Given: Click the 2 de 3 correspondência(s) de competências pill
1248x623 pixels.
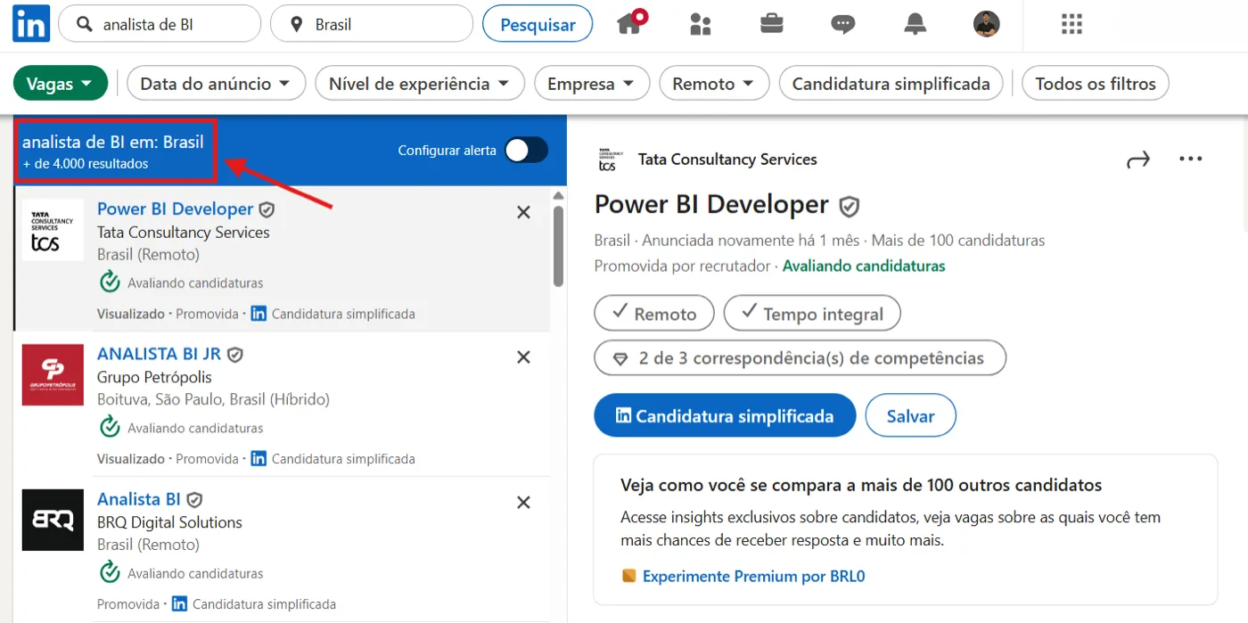Looking at the screenshot, I should 800,358.
